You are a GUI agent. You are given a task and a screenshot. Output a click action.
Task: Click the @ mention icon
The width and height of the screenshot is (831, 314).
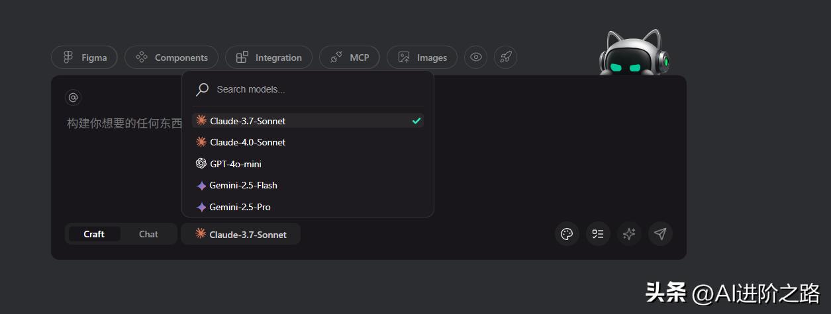coord(73,98)
